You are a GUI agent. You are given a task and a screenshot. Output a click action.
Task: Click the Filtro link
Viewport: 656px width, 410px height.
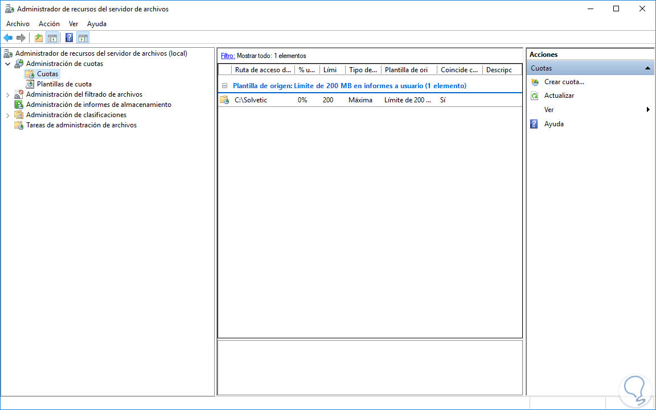point(228,56)
